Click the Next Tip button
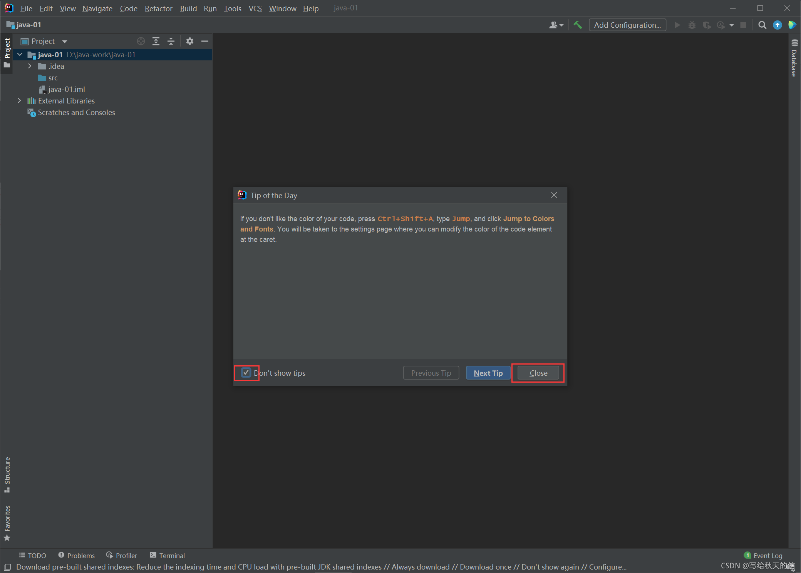 (x=488, y=373)
